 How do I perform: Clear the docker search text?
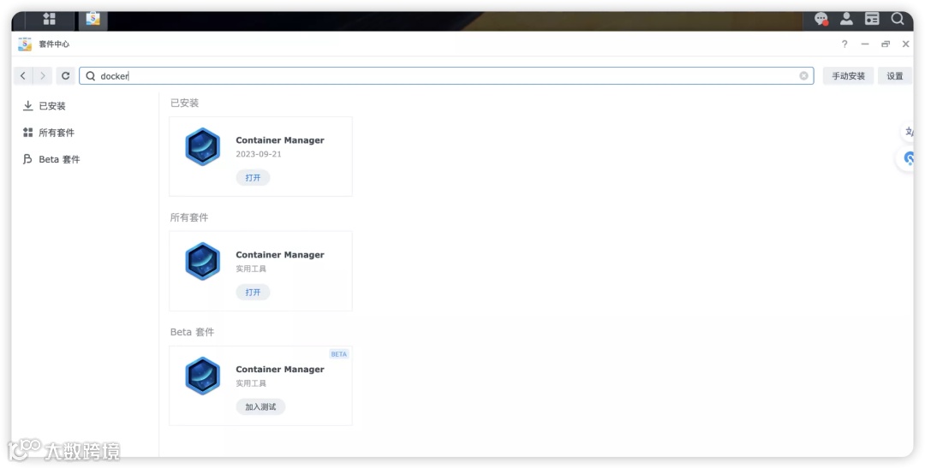[x=803, y=75]
